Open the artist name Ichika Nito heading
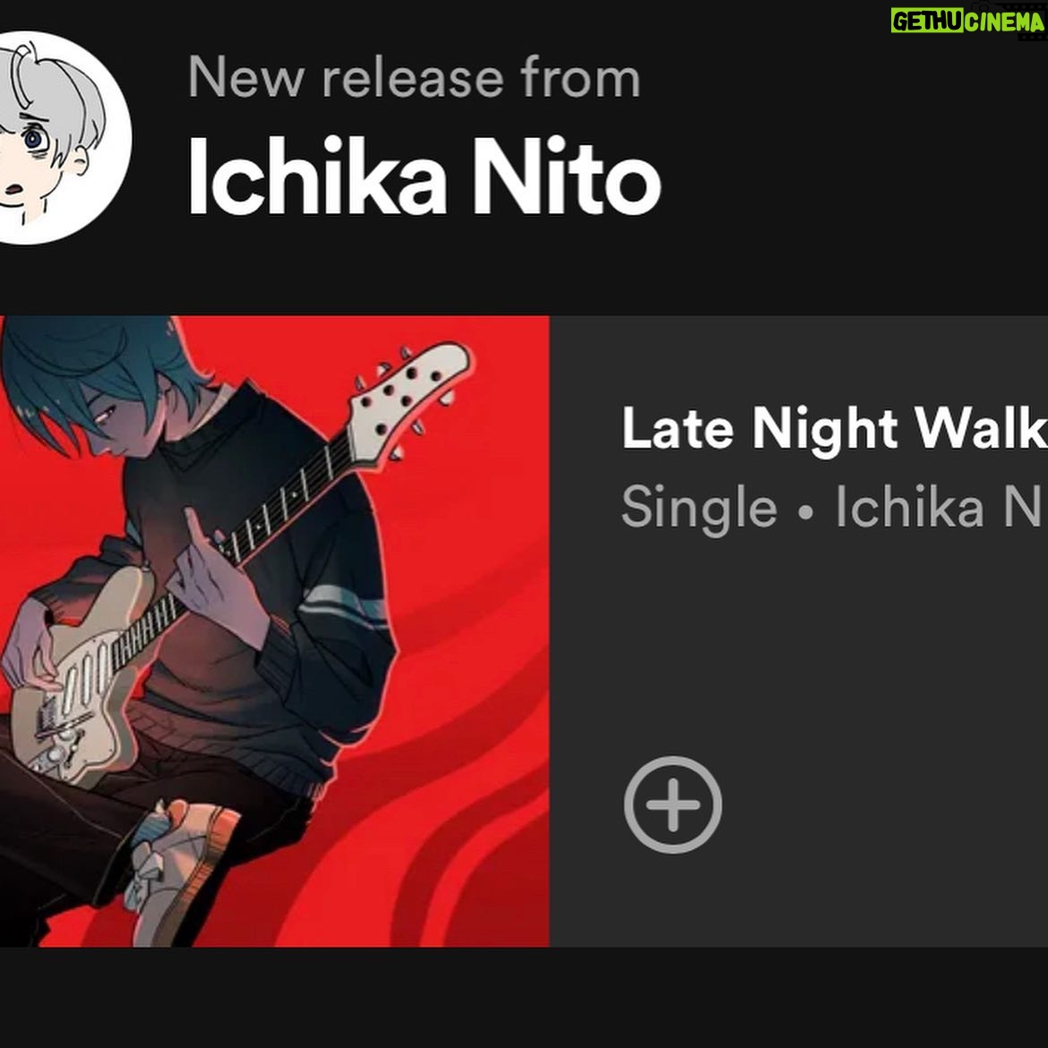 [424, 176]
